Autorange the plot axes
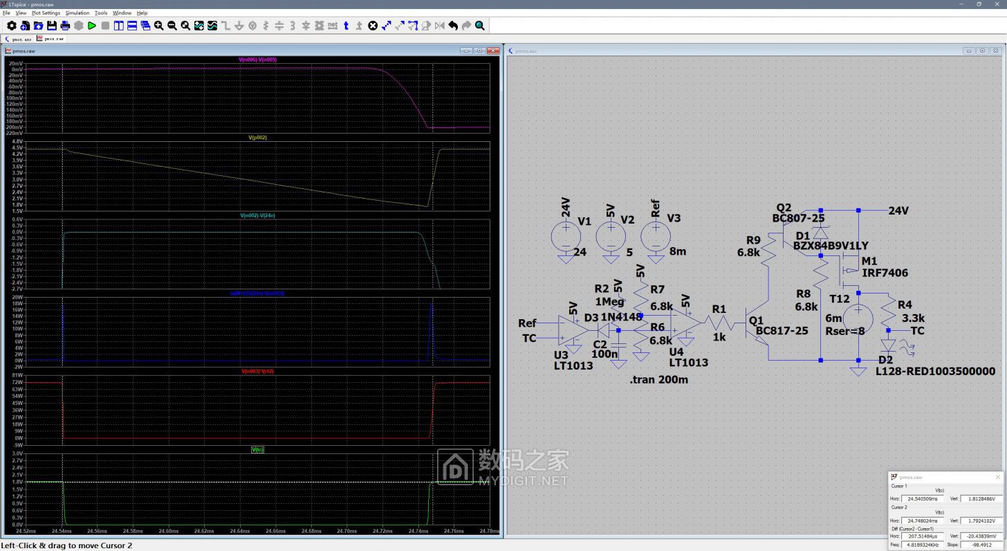This screenshot has height=551, width=1007. click(x=198, y=26)
